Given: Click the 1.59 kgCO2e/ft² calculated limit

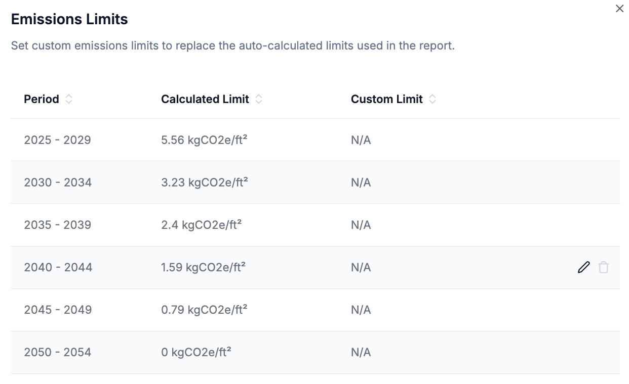Looking at the screenshot, I should click(203, 267).
